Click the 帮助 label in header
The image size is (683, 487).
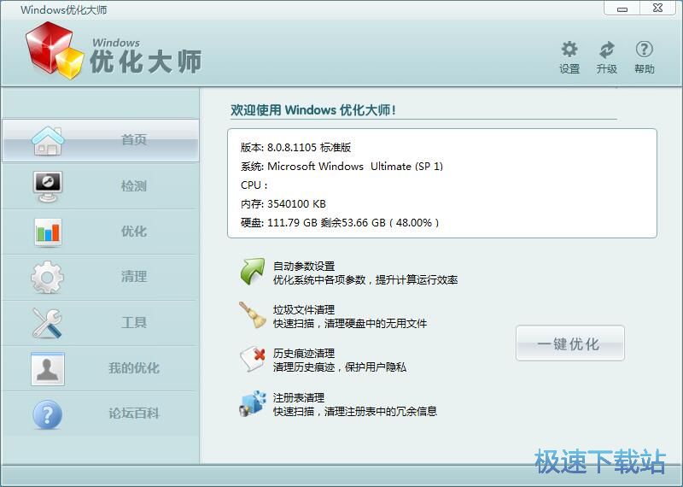point(644,69)
